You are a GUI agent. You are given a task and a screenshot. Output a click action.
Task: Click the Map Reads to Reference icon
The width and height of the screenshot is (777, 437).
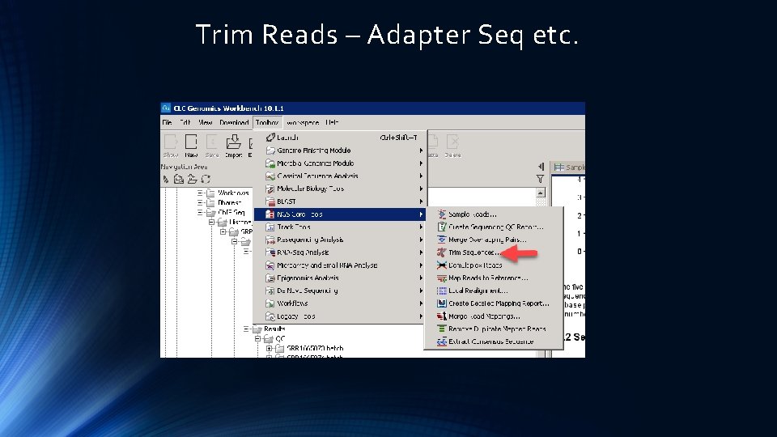coord(442,278)
